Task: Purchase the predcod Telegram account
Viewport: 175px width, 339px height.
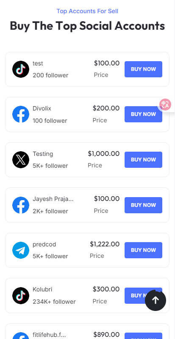Action: click(x=143, y=250)
